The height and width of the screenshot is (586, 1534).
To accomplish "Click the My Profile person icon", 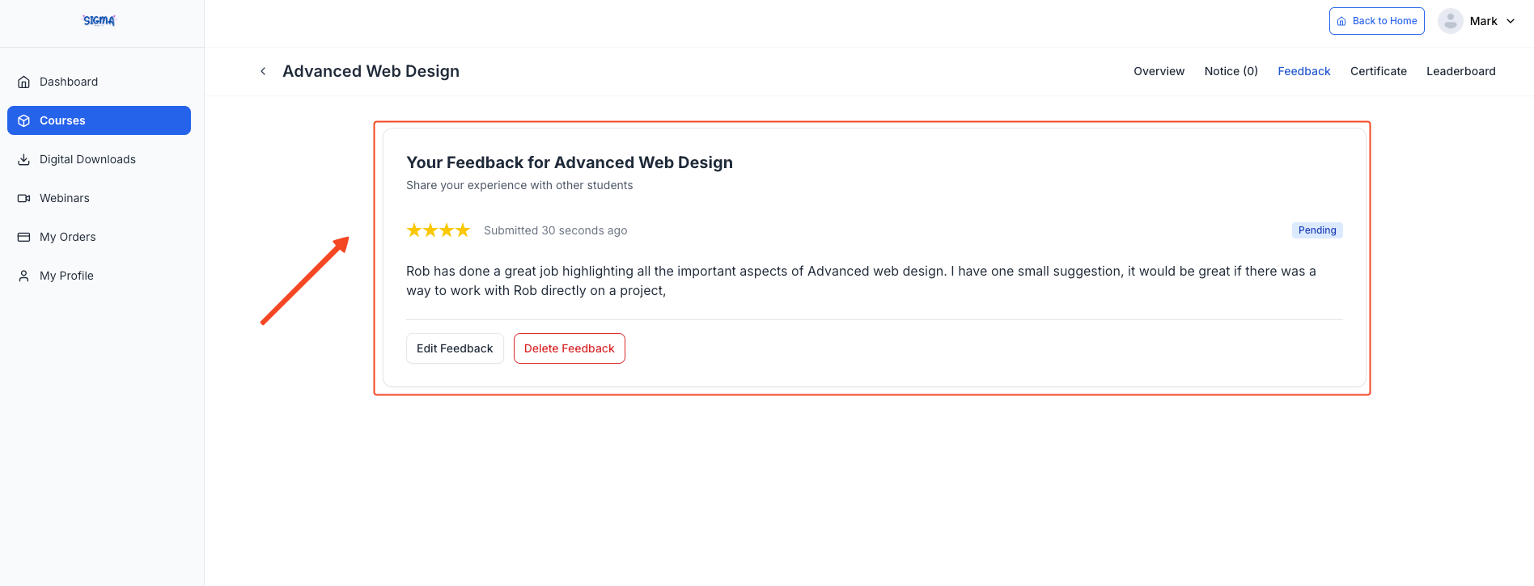I will tap(24, 276).
